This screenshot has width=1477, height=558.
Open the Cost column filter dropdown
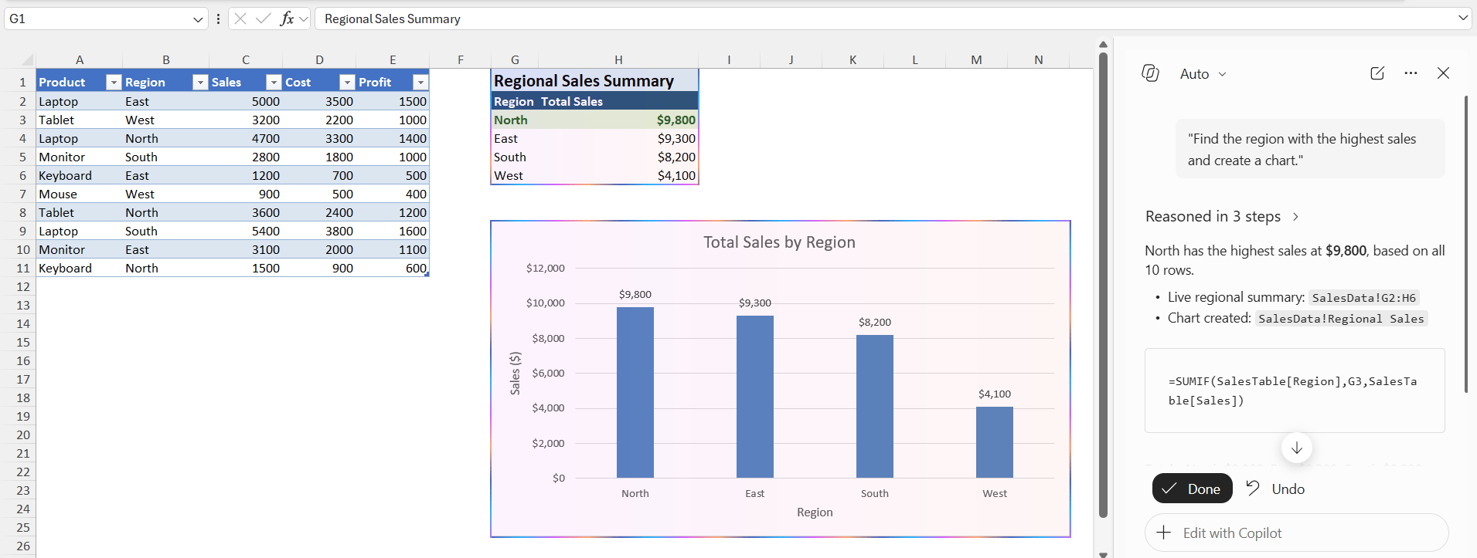coord(347,83)
